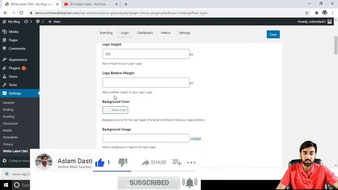Switch to the Branding tab
The image size is (338, 190).
pos(106,33)
